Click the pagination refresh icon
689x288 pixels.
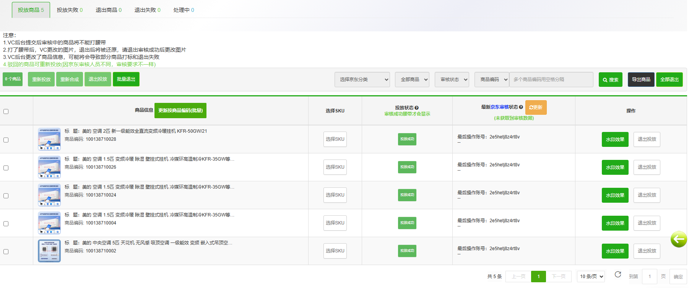pyautogui.click(x=617, y=275)
